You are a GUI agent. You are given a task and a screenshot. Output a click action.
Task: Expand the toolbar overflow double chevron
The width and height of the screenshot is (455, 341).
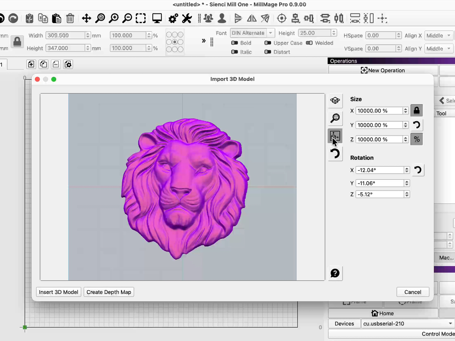point(204,41)
